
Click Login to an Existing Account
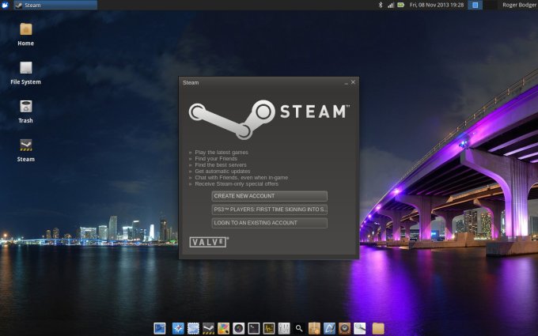click(269, 223)
